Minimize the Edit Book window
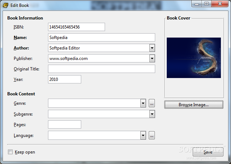Viewport: 231px width, 164px height. tap(197, 4)
